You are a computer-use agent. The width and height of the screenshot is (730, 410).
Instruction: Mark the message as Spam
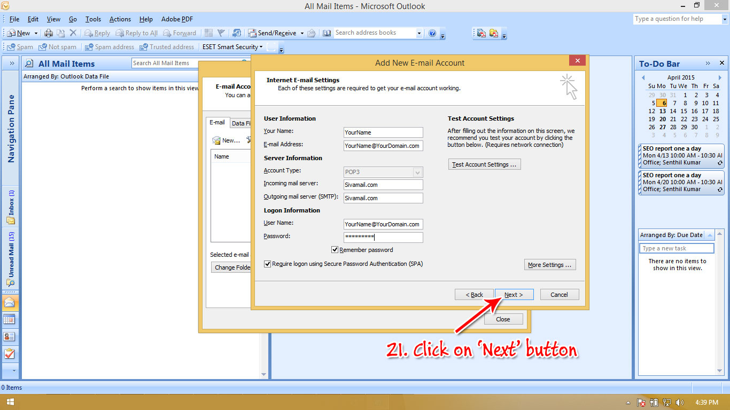(x=20, y=47)
